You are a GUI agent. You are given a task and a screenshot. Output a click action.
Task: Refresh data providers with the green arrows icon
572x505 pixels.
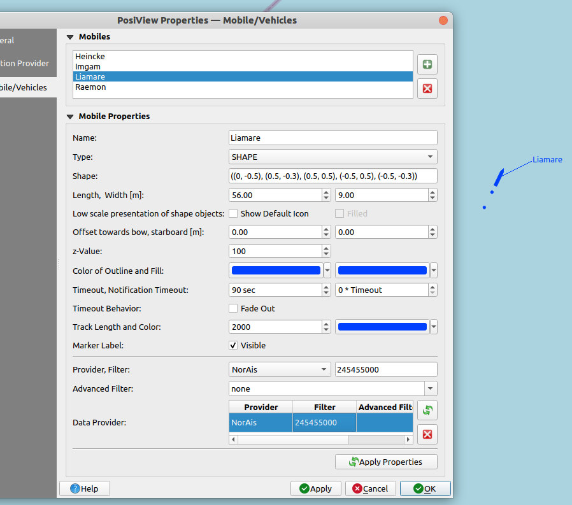(427, 410)
